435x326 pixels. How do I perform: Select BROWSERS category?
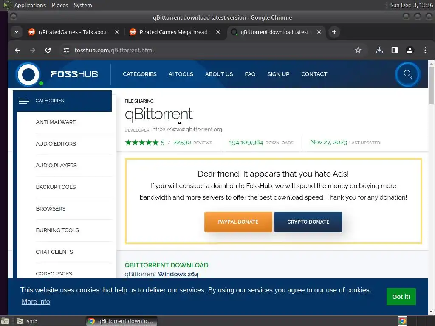pyautogui.click(x=51, y=208)
